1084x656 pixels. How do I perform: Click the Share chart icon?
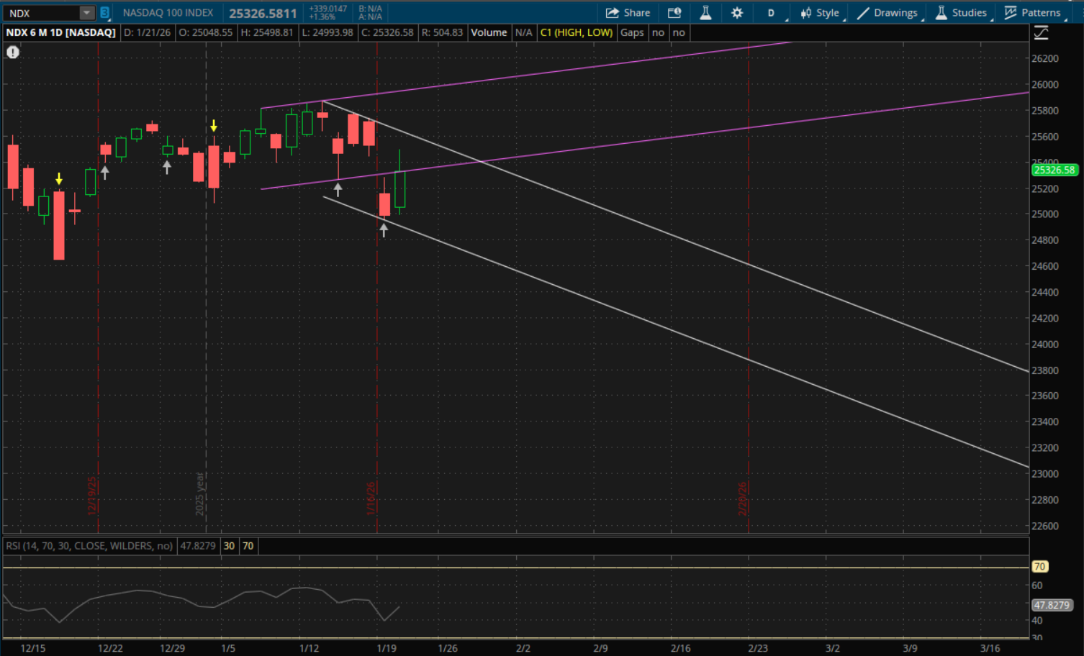click(x=628, y=13)
